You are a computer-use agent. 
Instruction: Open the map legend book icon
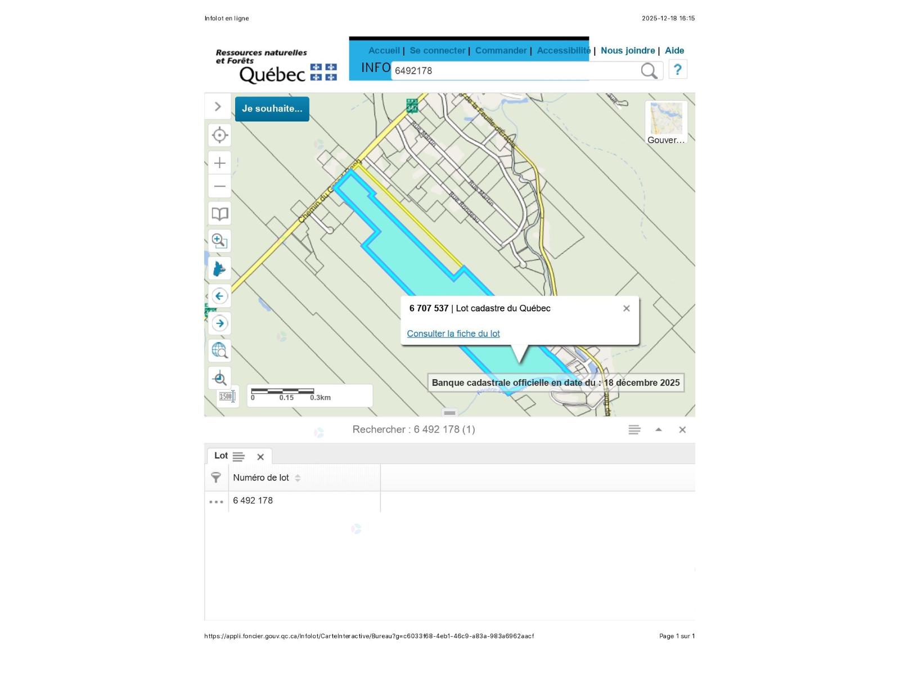tap(219, 214)
